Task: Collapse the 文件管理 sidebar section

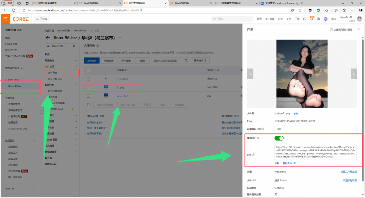Action: [76, 66]
